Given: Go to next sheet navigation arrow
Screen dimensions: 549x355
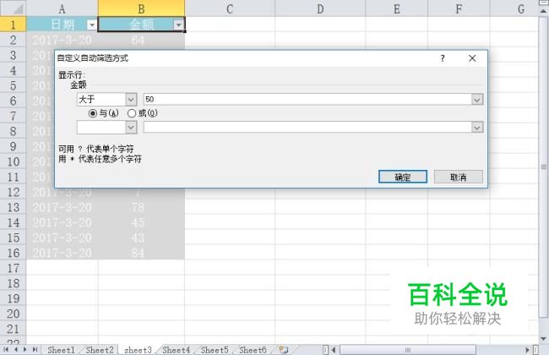Looking at the screenshot, I should (x=24, y=349).
